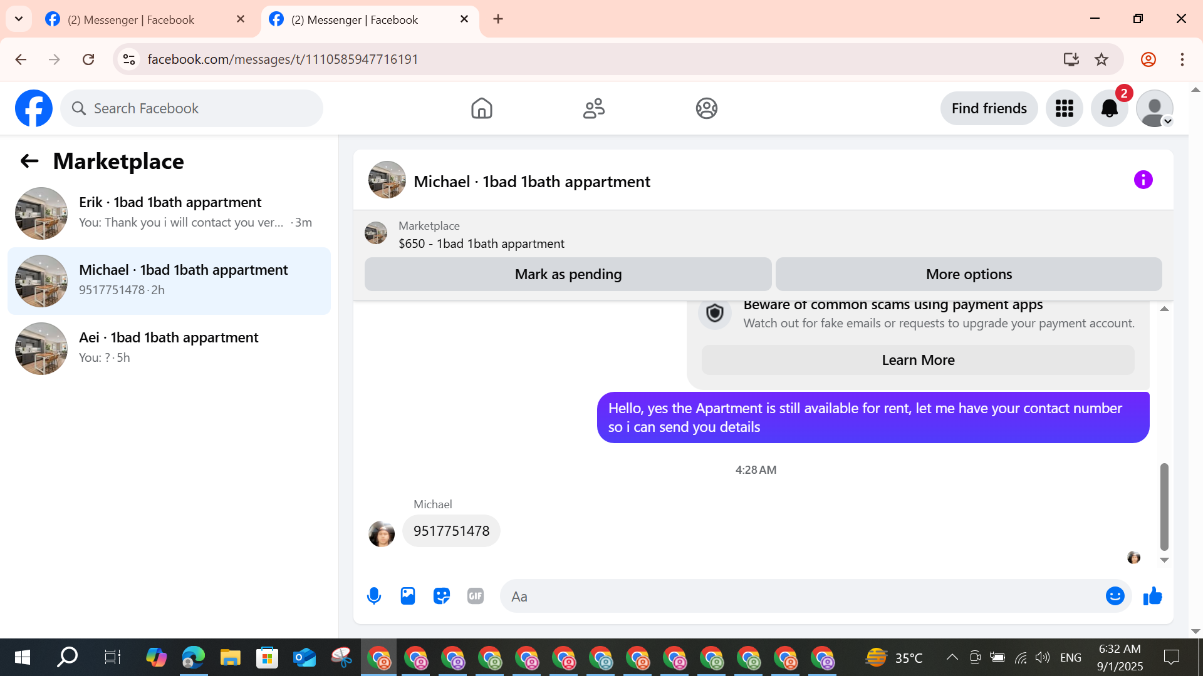
Task: Open the Groups icon in top navigation
Action: coord(706,108)
